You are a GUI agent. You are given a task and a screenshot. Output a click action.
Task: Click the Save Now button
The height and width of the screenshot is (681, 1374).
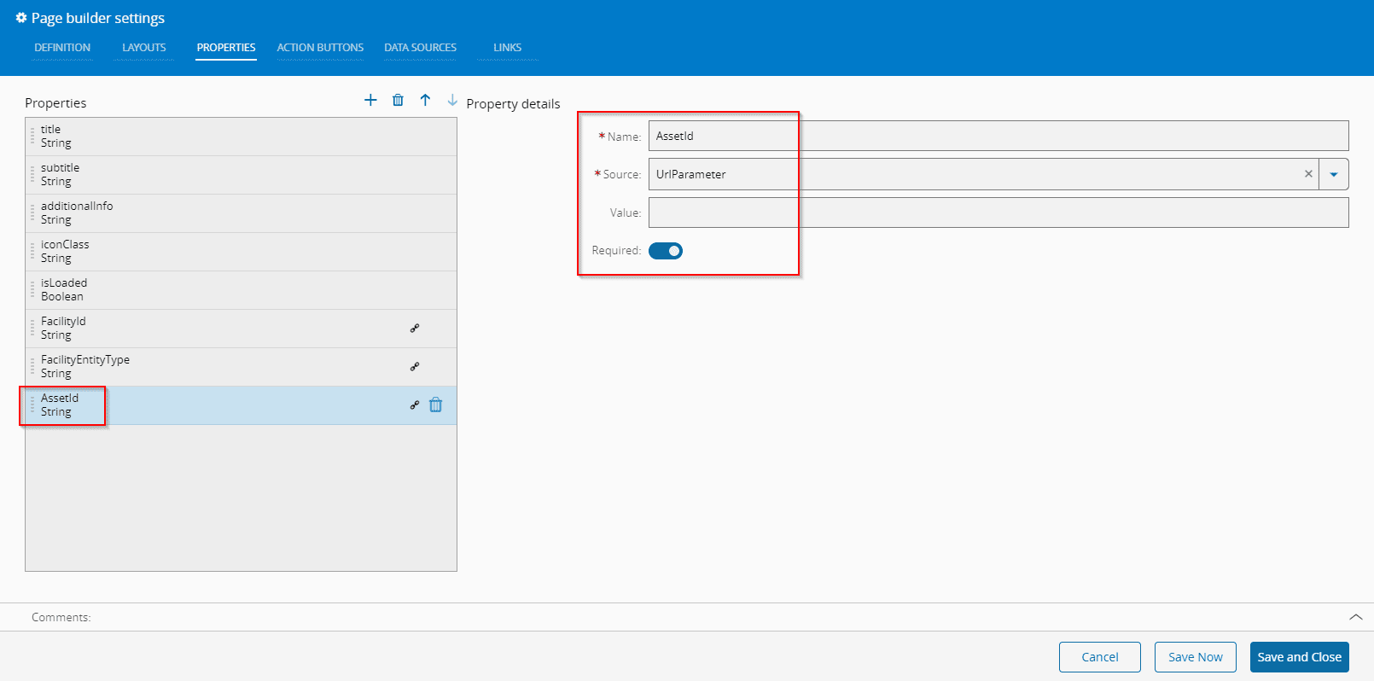pyautogui.click(x=1195, y=657)
